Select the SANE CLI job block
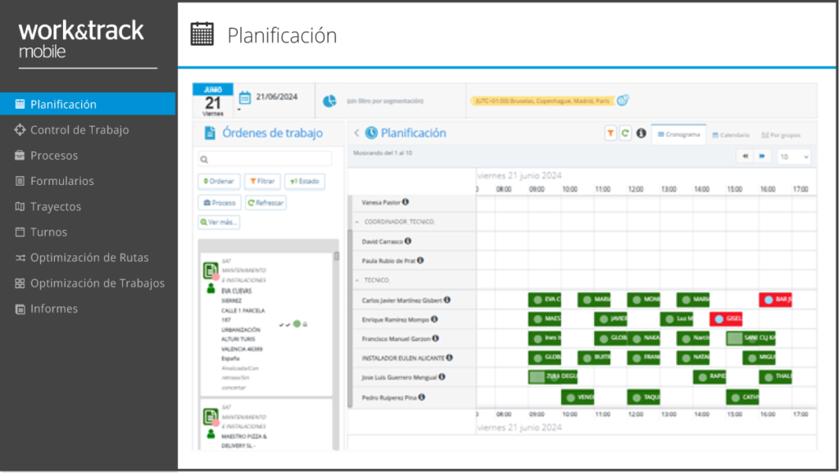Viewport: 839px width, 473px height. coord(751,338)
